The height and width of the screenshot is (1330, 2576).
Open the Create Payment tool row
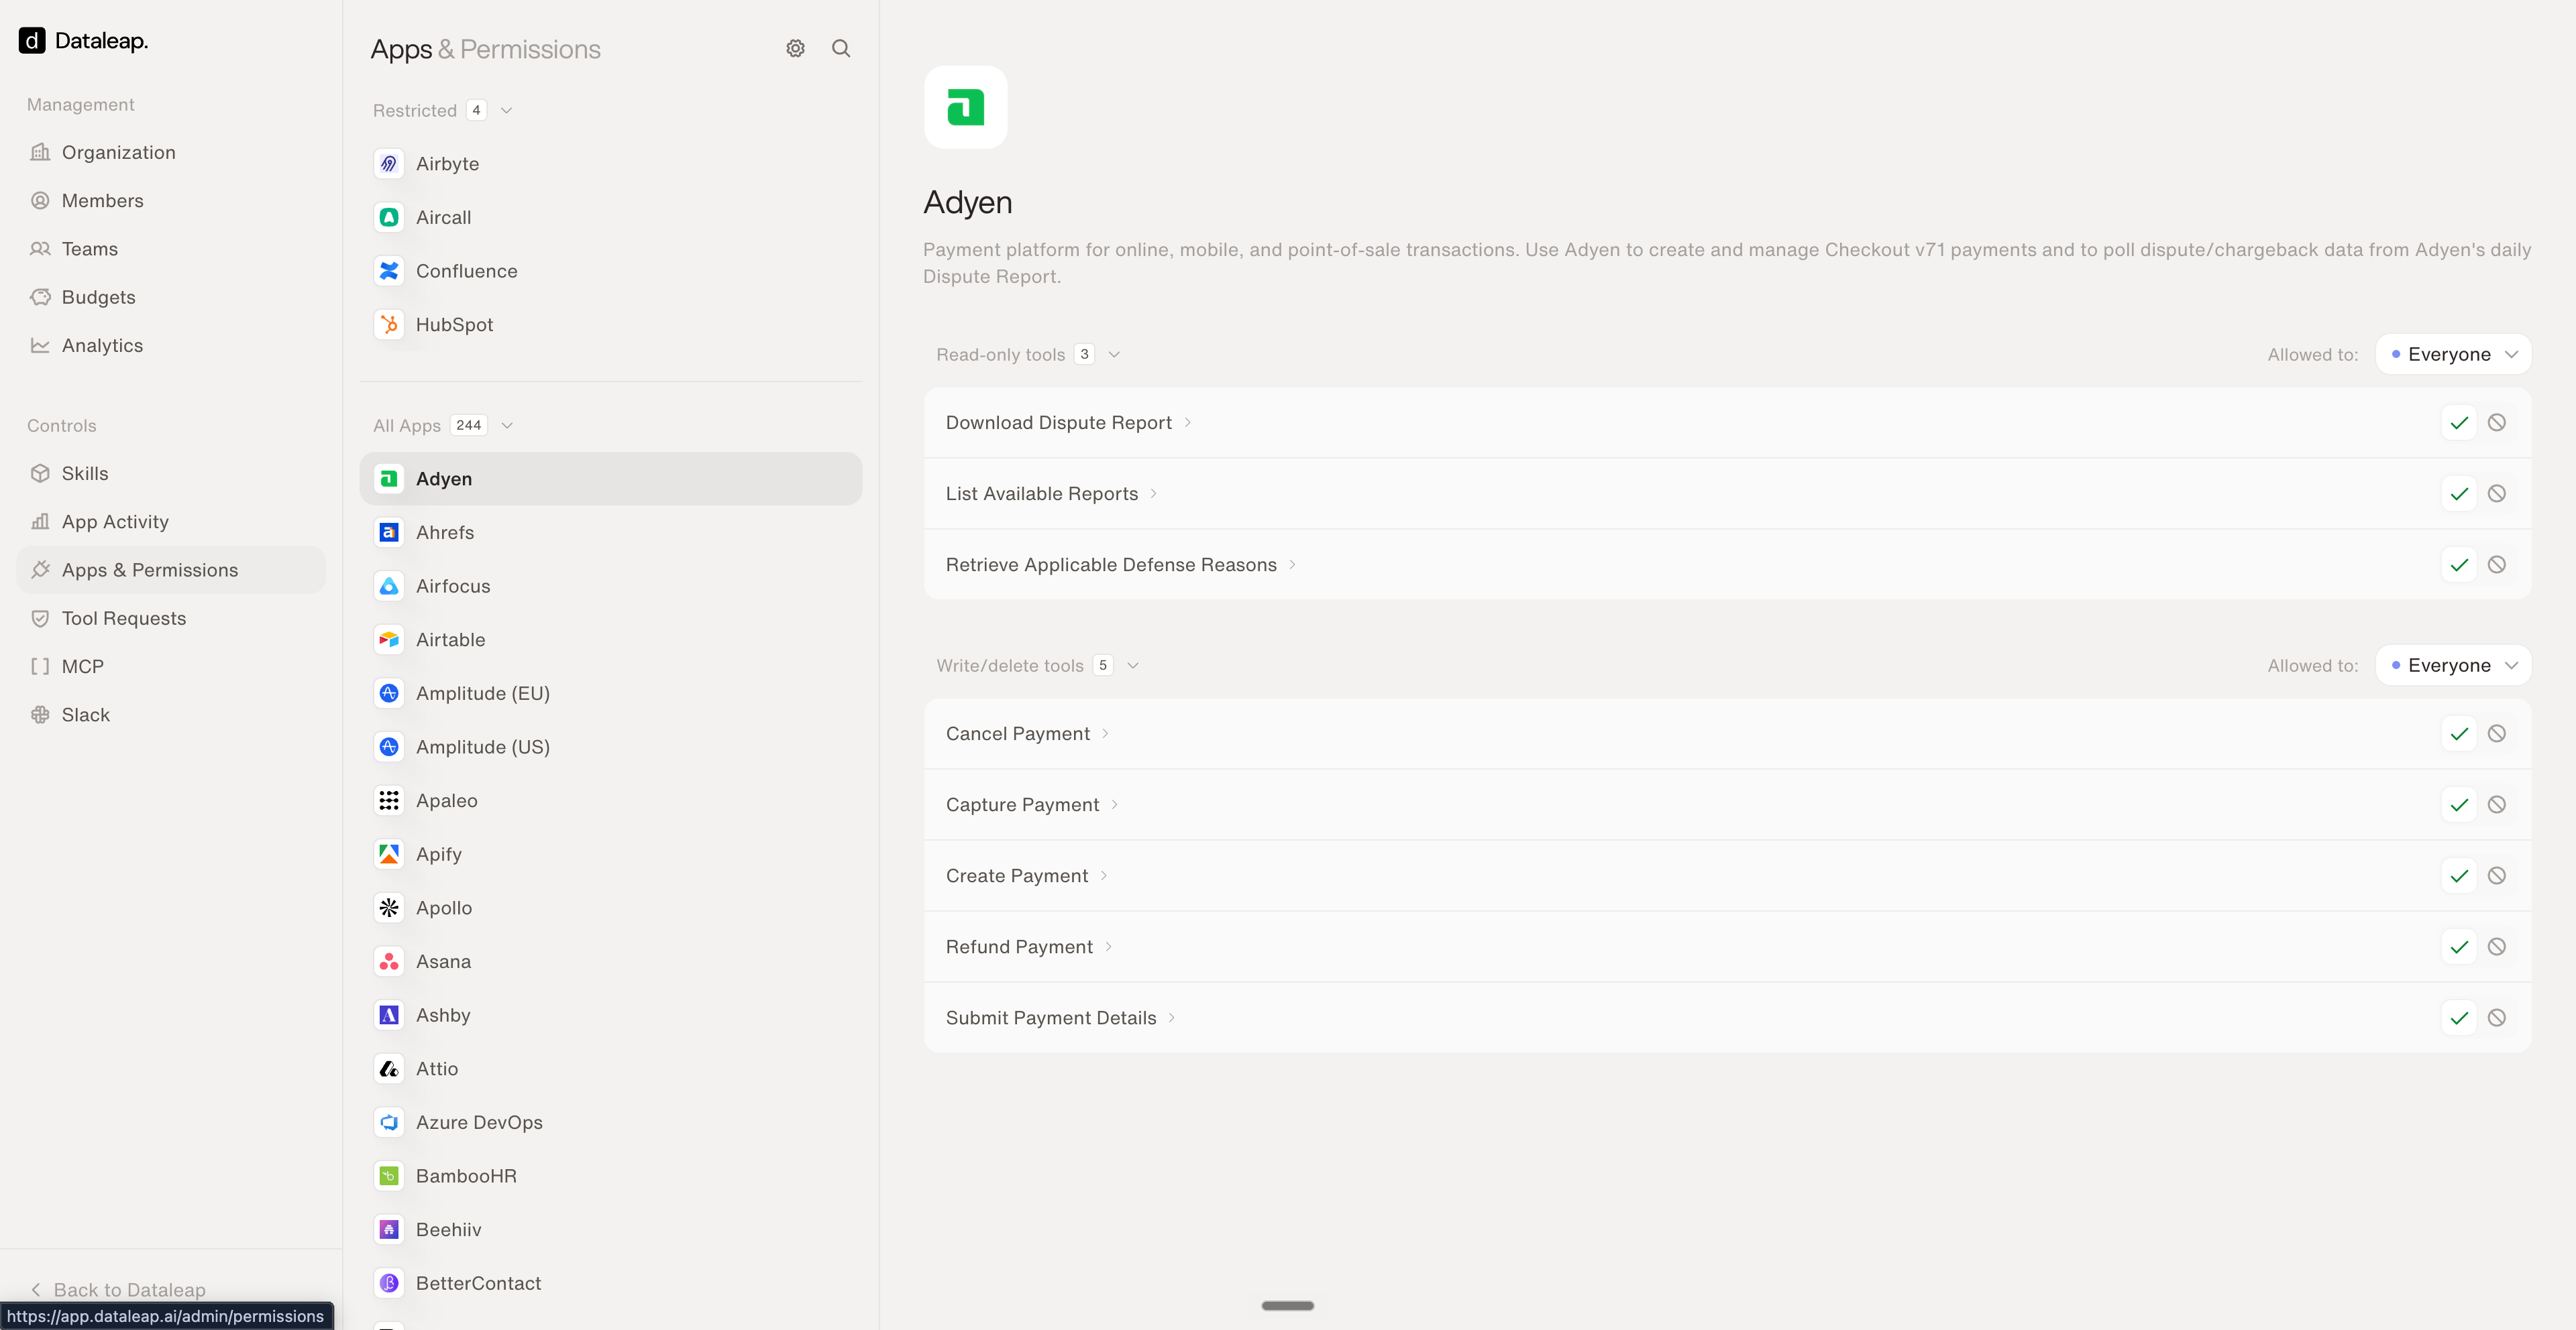pos(1728,875)
